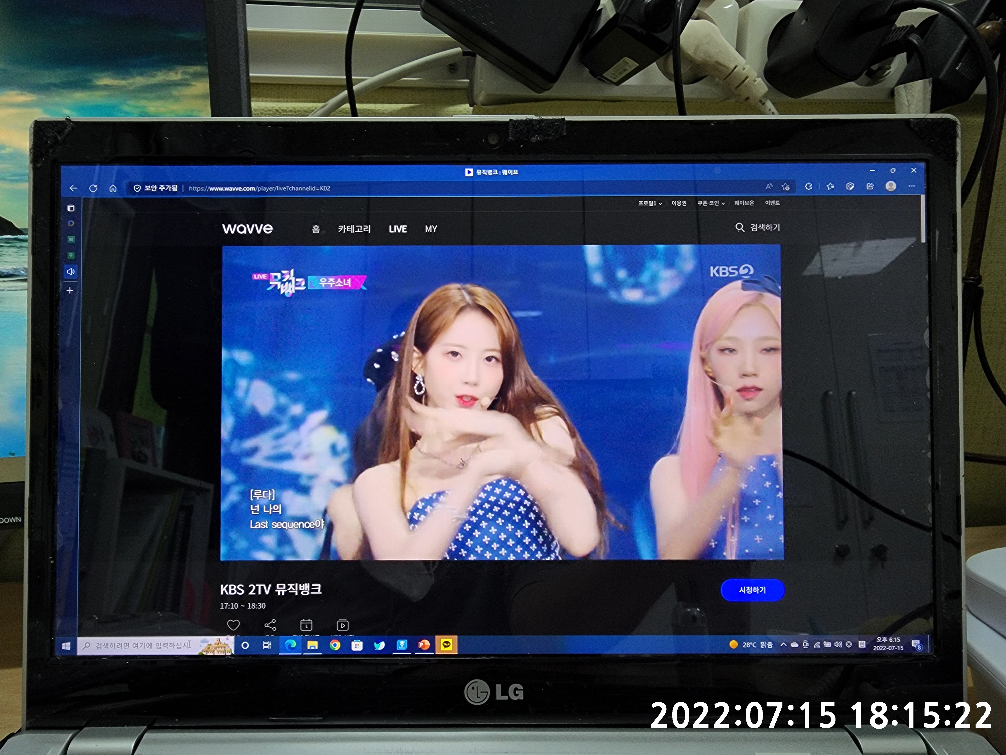Image resolution: width=1006 pixels, height=755 pixels.
Task: Open Task View from the taskbar
Action: pos(267,645)
